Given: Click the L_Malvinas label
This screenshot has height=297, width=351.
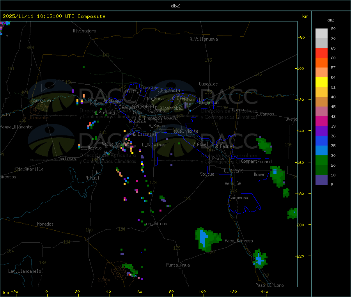Looking at the screenshot, I should (154, 145).
